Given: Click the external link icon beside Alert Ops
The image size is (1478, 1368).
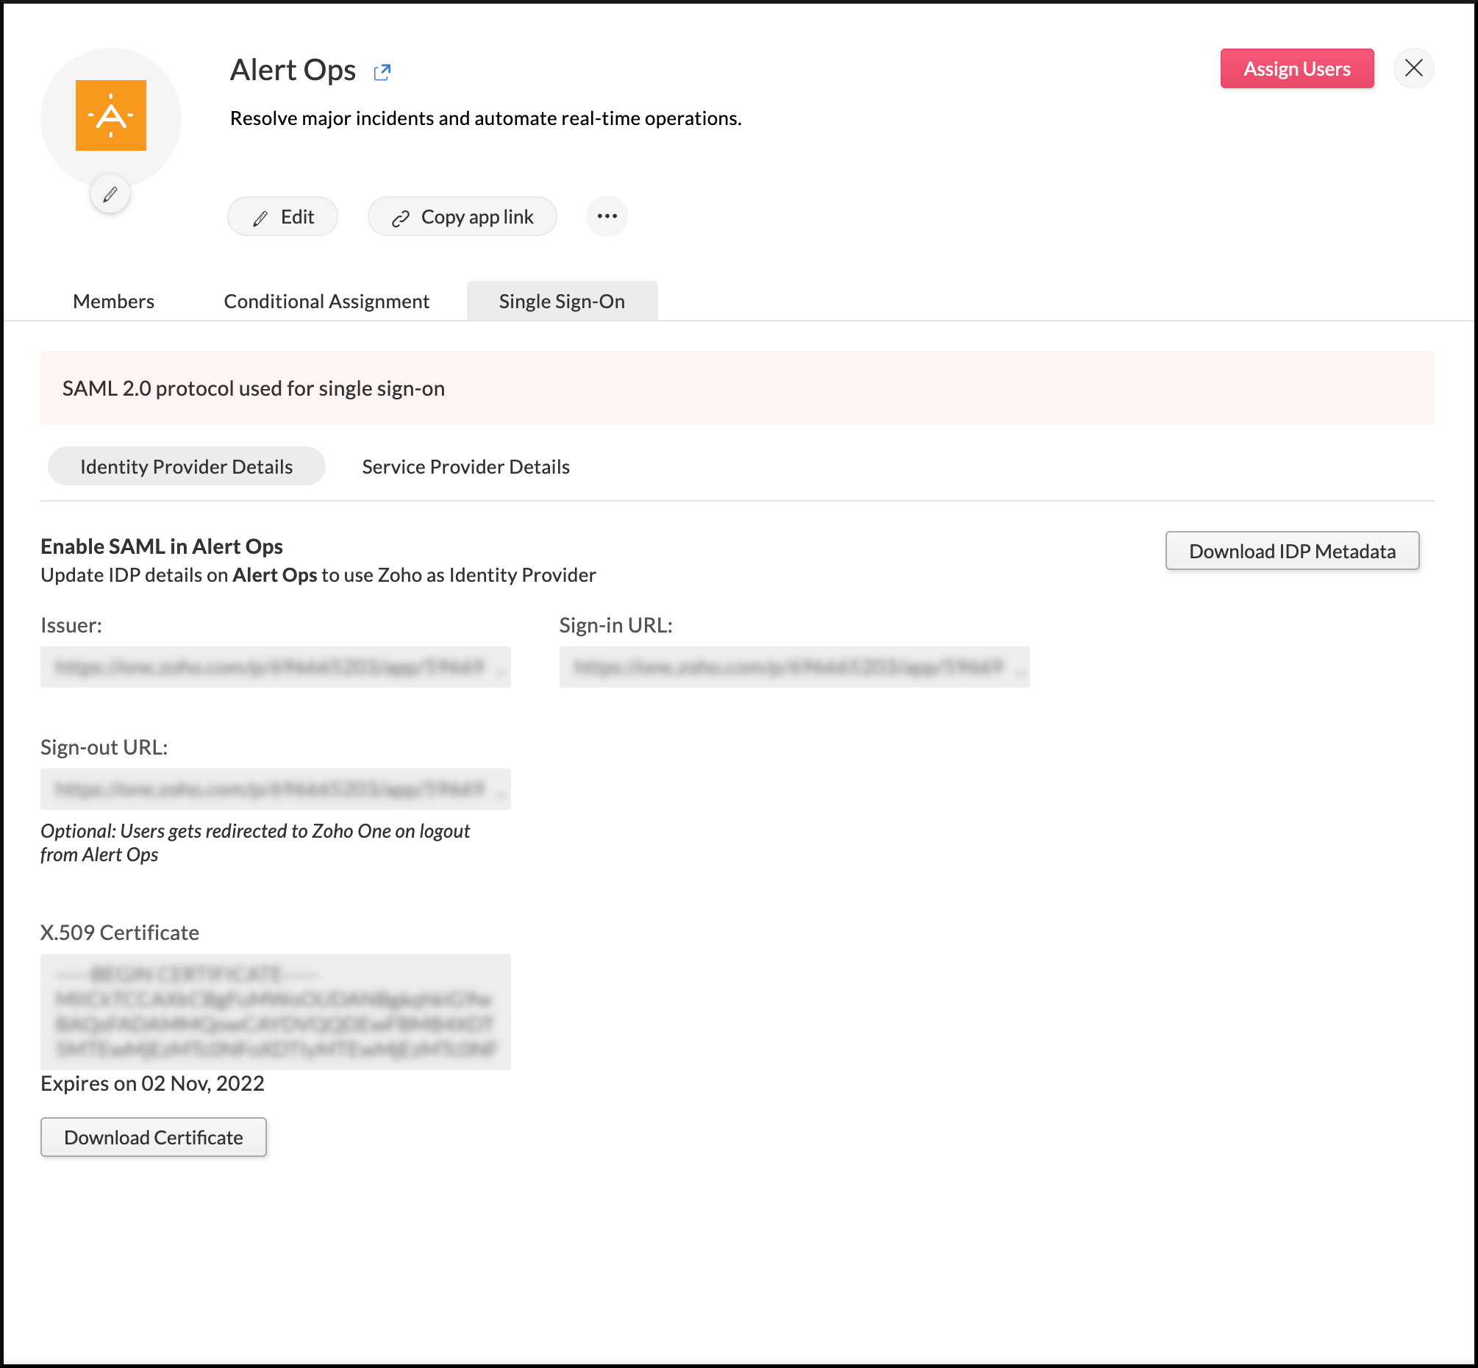Looking at the screenshot, I should pos(382,72).
